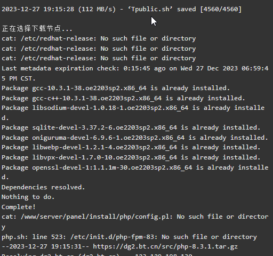Click the Chinese '正在选择下载节点...' line

[x=37, y=28]
